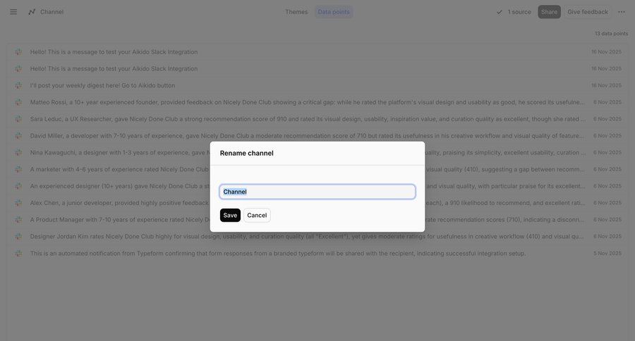Click the channel name input field
The width and height of the screenshot is (635, 341).
pyautogui.click(x=317, y=192)
